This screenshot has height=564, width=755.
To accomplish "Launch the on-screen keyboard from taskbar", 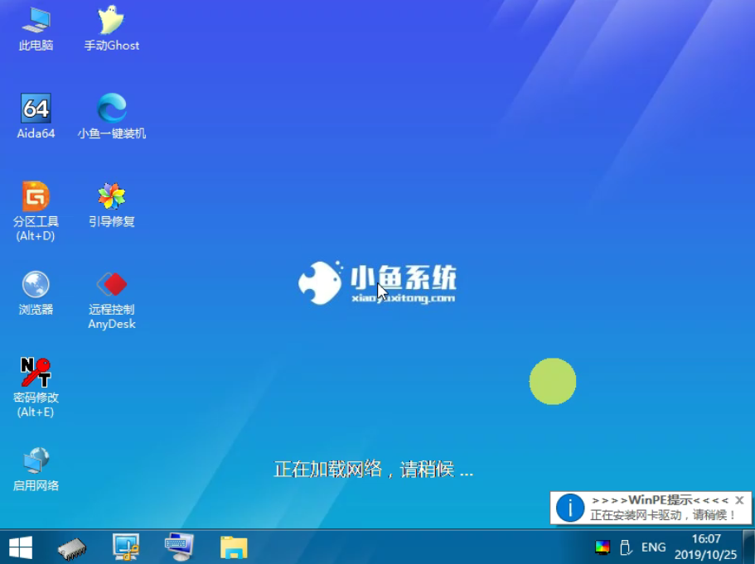I will click(178, 547).
